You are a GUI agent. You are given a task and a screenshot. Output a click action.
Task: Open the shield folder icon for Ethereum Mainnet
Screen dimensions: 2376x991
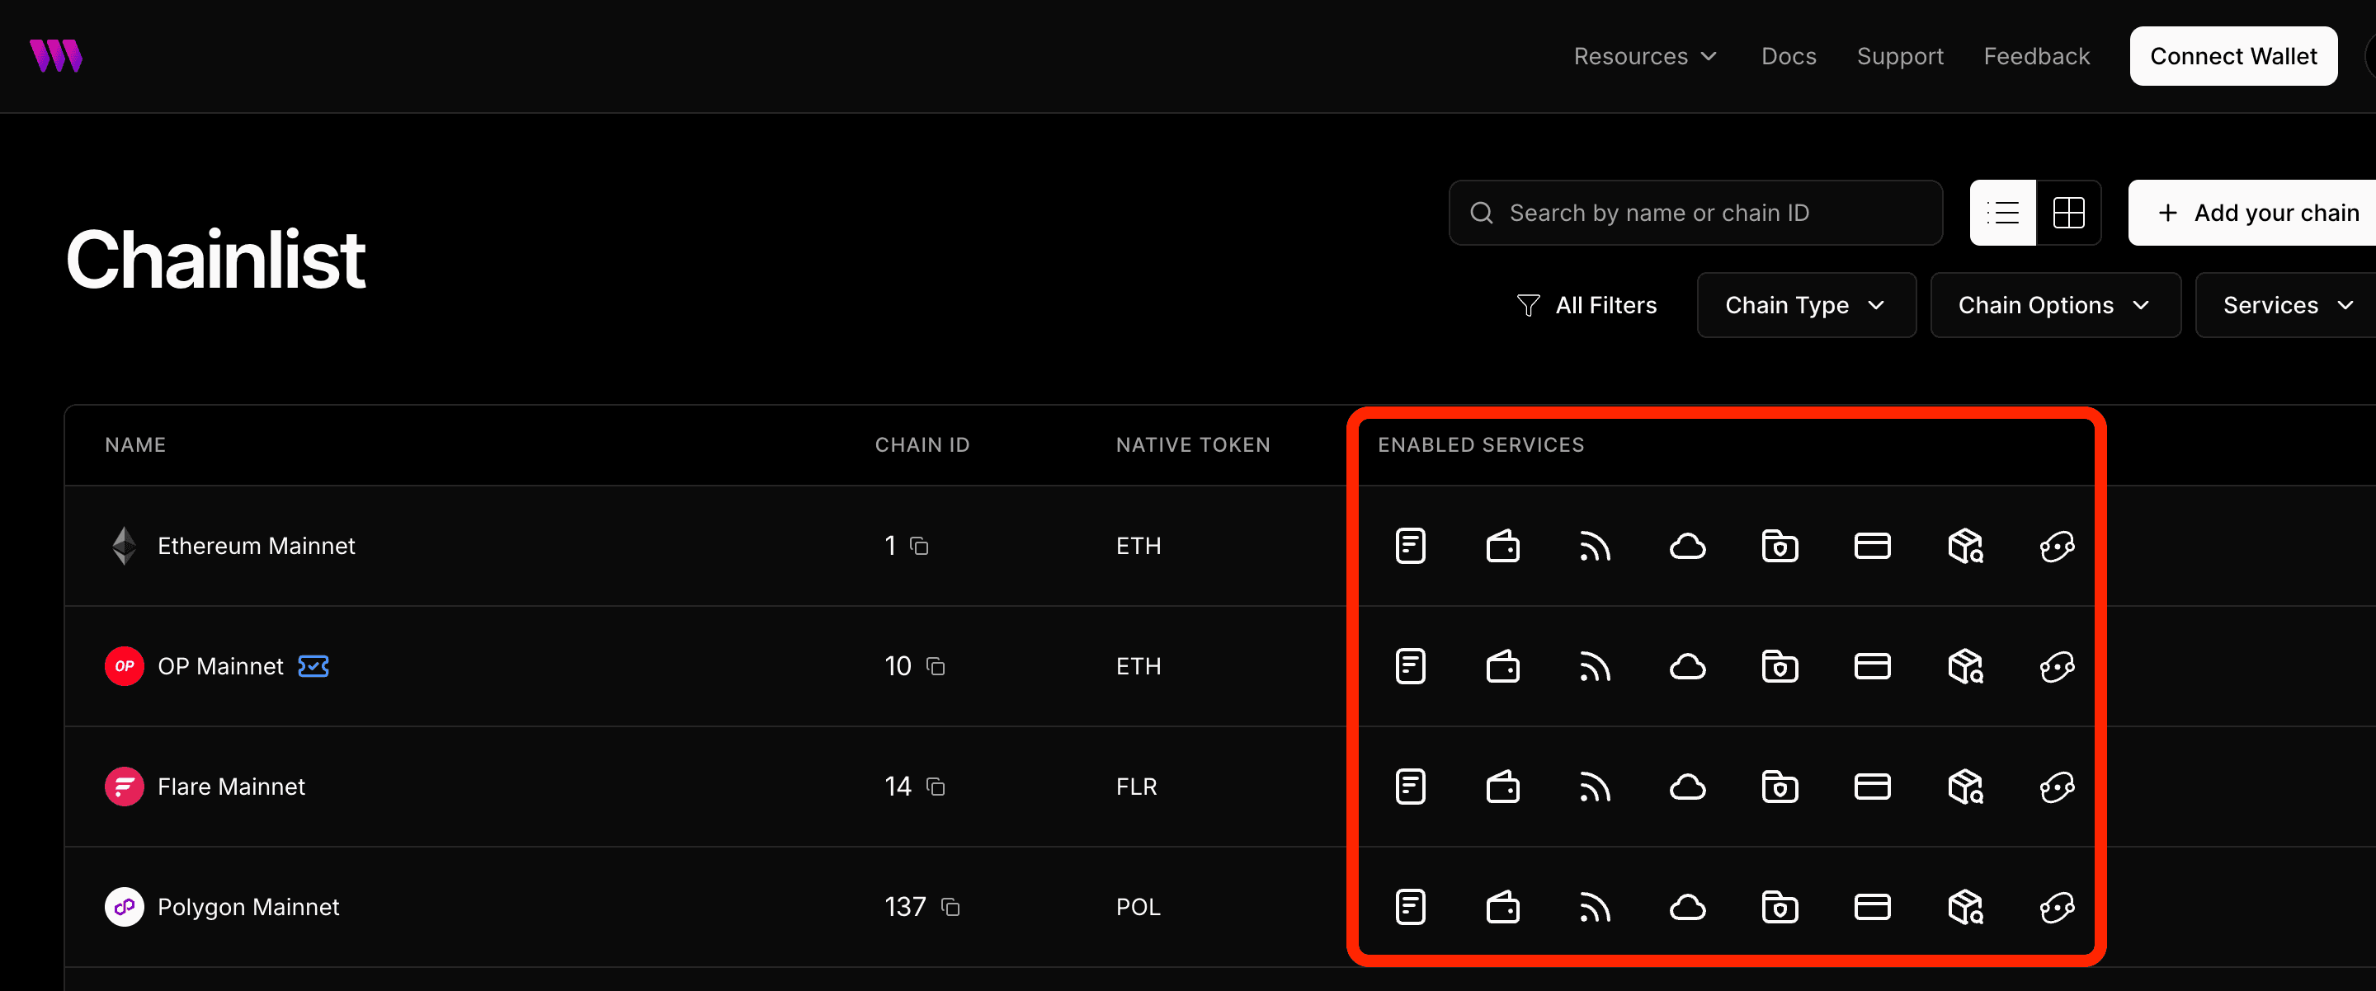1780,546
